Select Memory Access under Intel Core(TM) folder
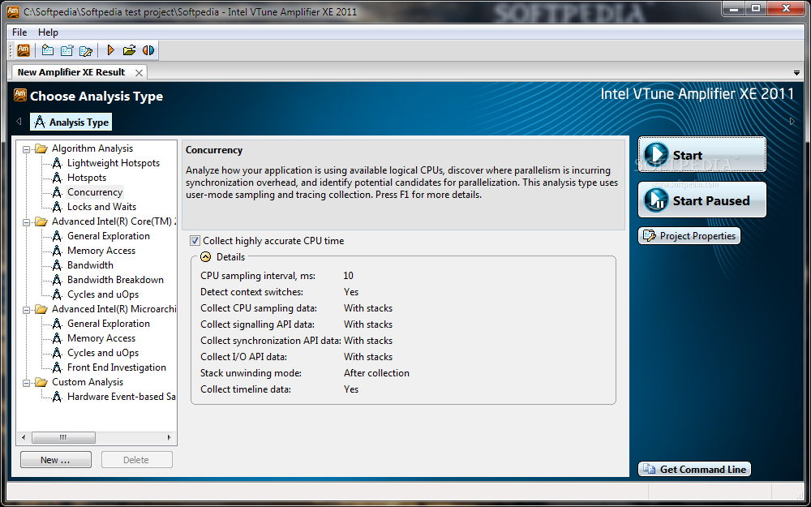This screenshot has width=811, height=507. click(x=101, y=251)
